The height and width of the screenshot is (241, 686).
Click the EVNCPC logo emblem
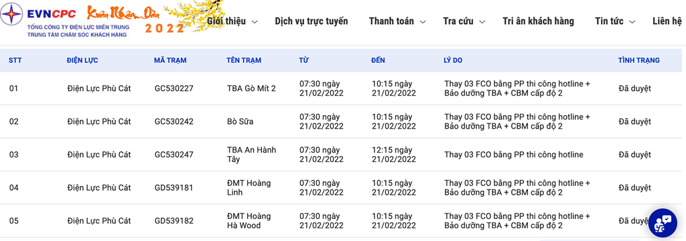pos(12,14)
